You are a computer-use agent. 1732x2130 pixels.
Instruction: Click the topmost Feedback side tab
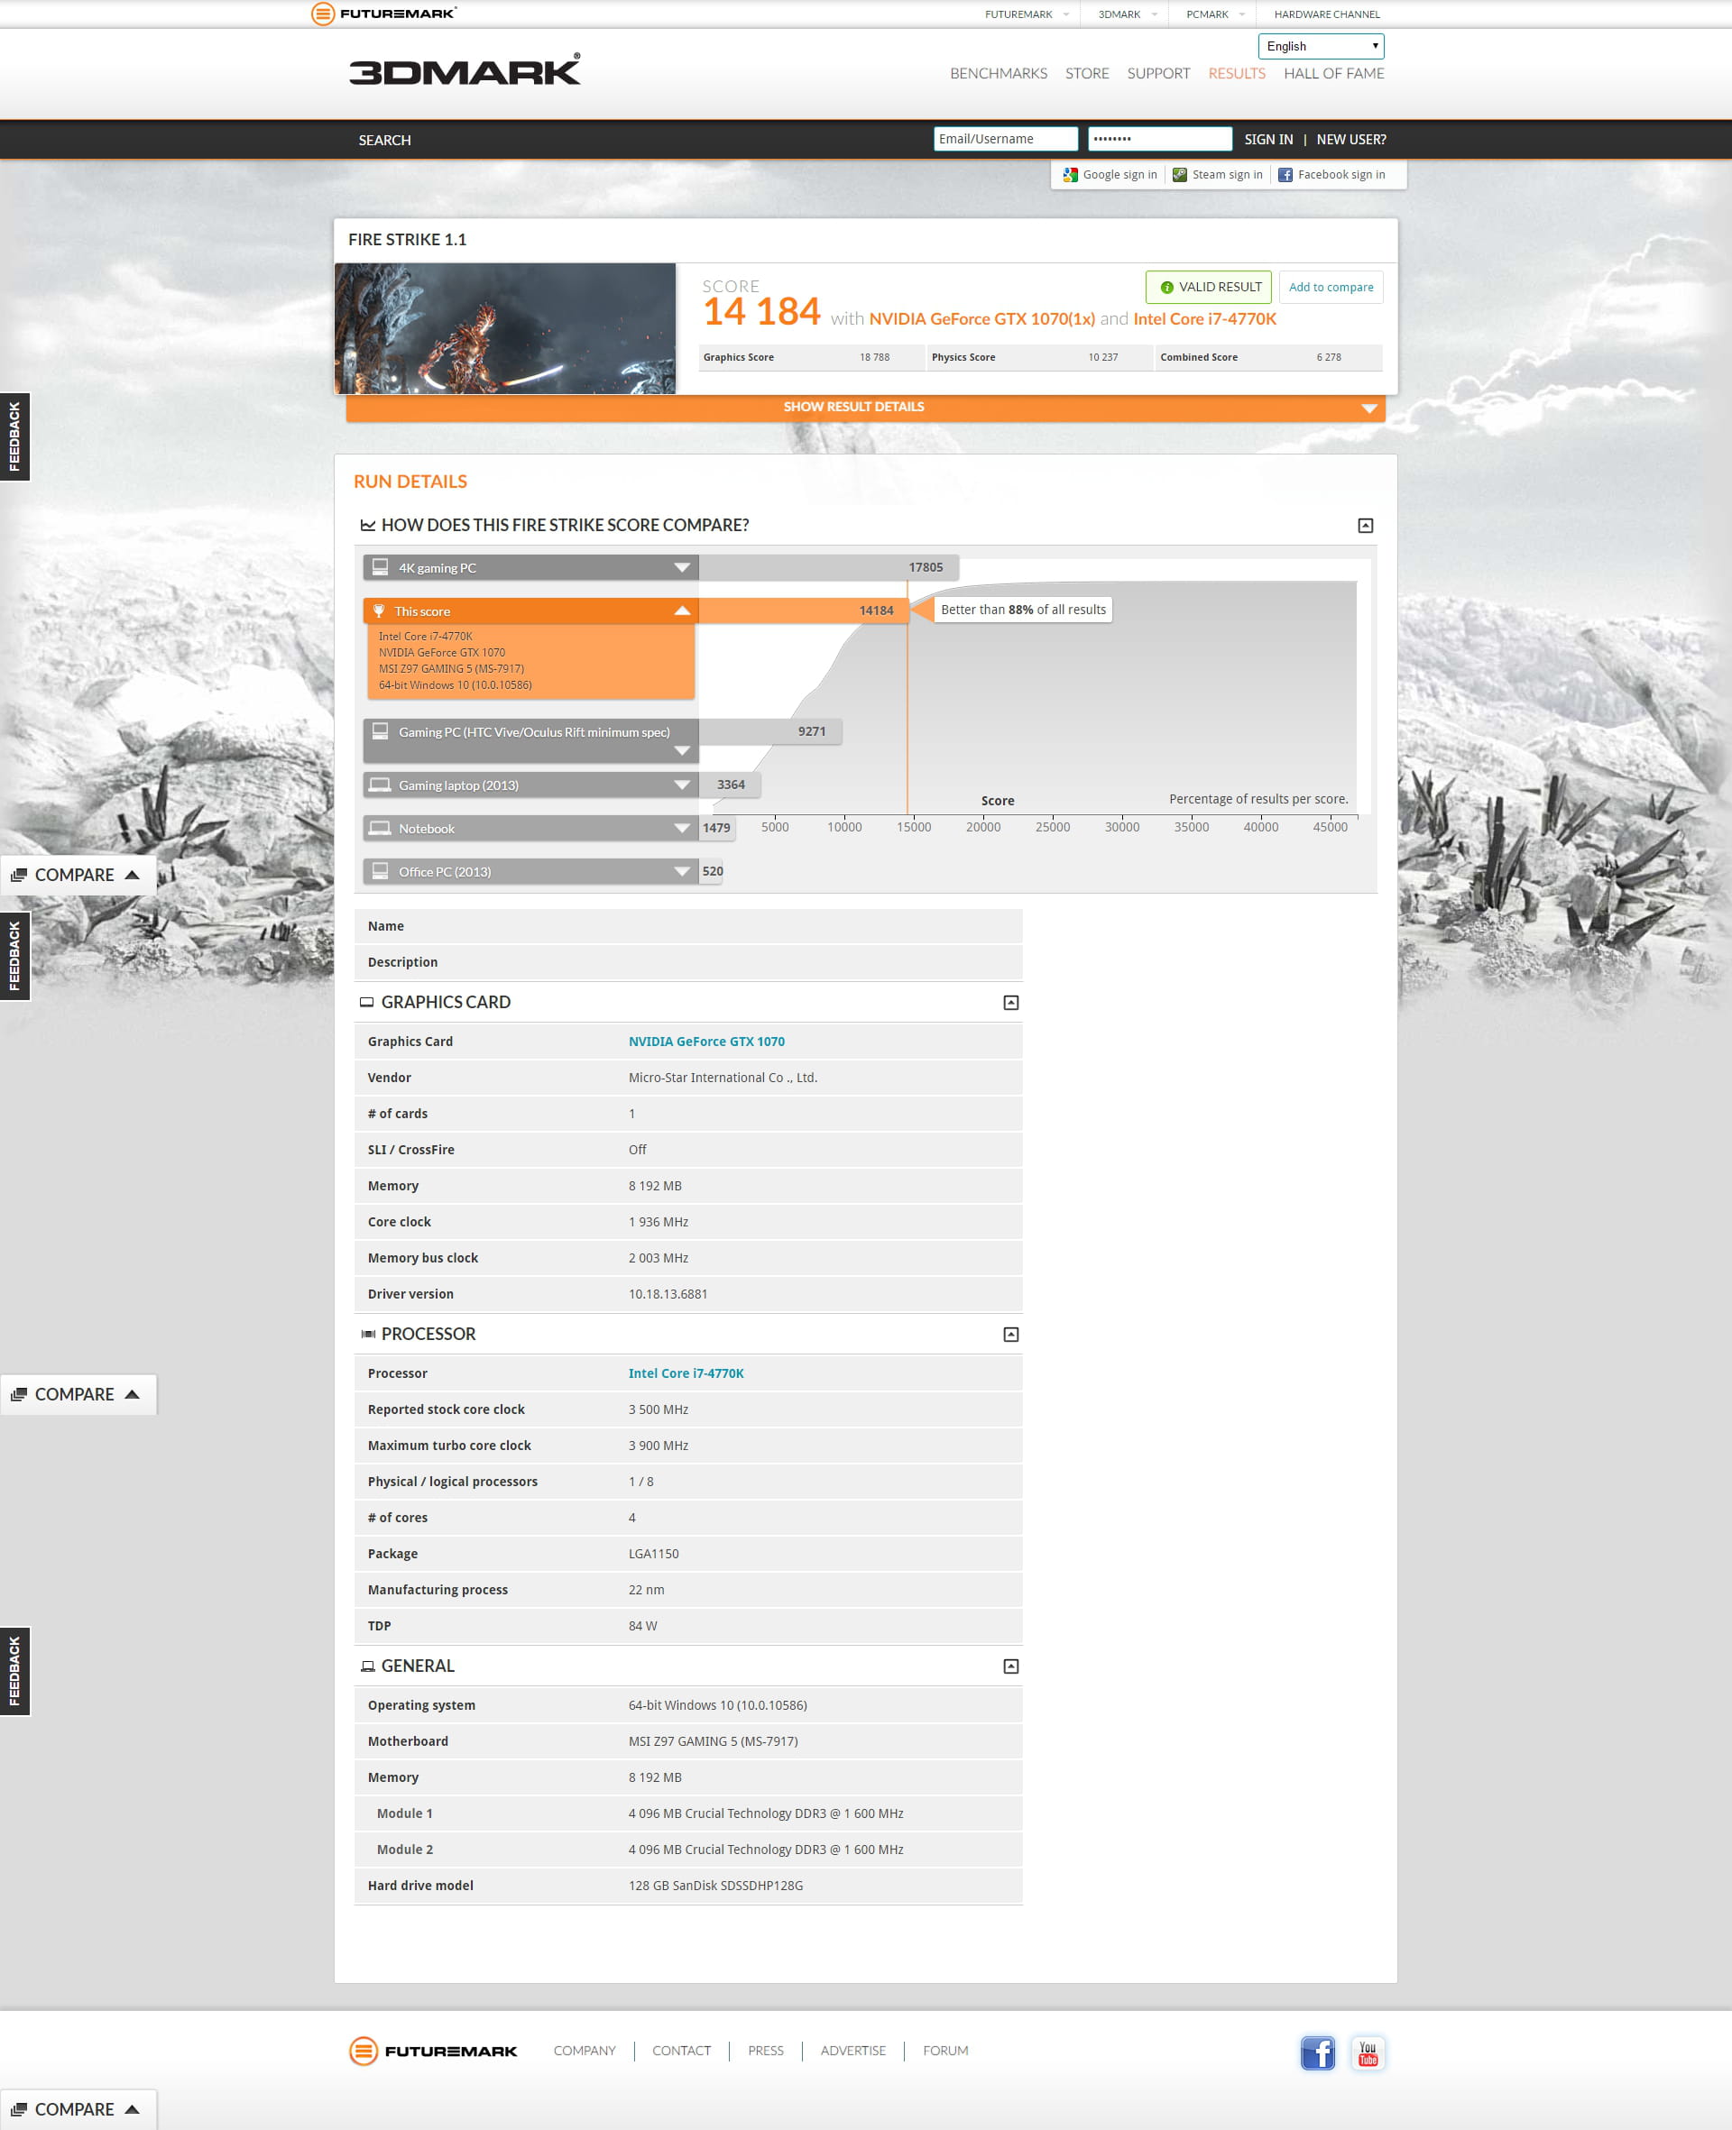click(x=14, y=436)
